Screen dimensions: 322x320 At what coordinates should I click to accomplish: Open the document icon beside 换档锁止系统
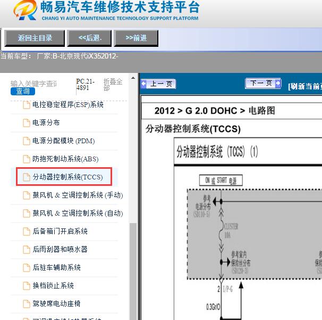click(x=26, y=286)
